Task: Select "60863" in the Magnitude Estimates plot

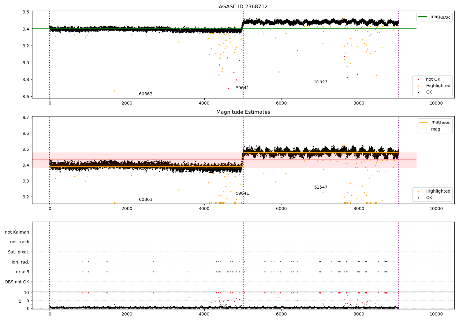Action: [x=146, y=200]
